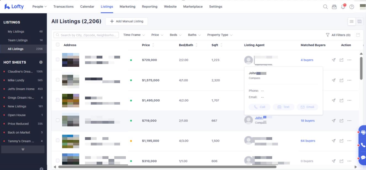Switch to map view icon
Screen dimensions: 366x170
359,22
